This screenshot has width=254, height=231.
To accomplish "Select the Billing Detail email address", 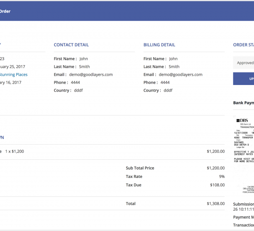I will pyautogui.click(x=181, y=74).
